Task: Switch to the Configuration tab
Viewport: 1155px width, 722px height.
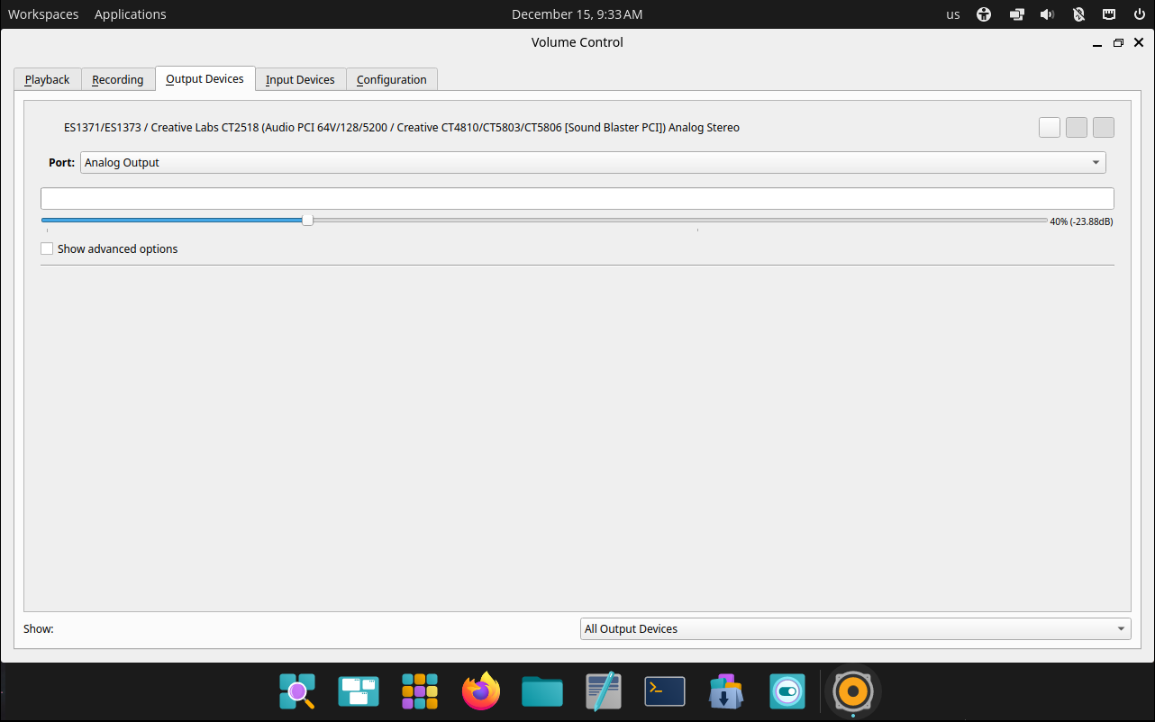Action: click(x=391, y=79)
